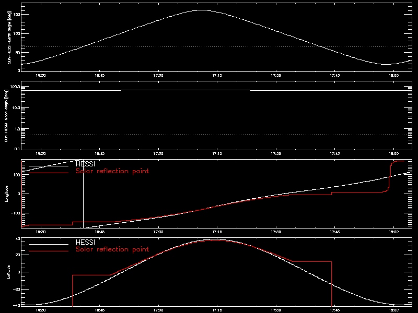Viewport: 418px width, 313px height.
Task: Select 'HESSI' legend text in Longitude plot
Action: [85, 164]
